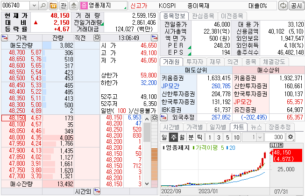Click the 외국추정 label
This screenshot has width=305, height=196.
click(x=183, y=117)
